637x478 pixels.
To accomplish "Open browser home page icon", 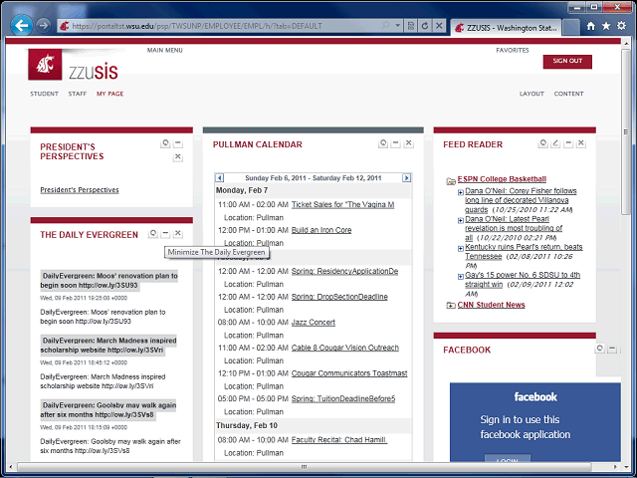I will (591, 26).
